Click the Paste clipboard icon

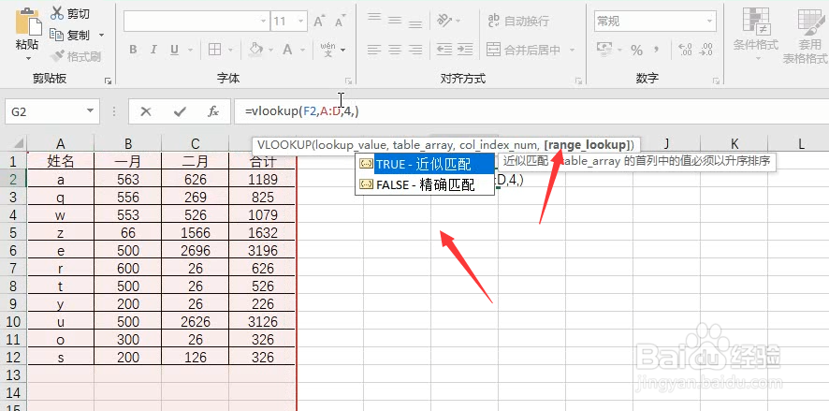tap(27, 22)
